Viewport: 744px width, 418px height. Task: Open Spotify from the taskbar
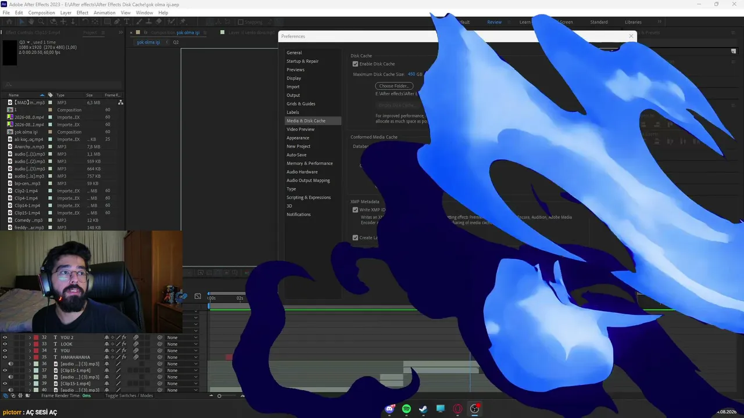coord(406,409)
